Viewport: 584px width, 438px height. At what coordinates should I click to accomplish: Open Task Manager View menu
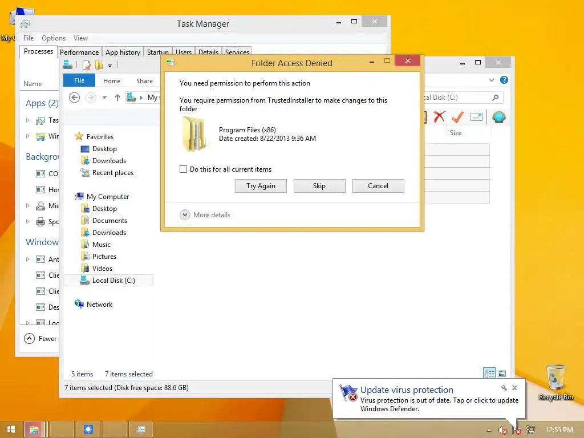[x=80, y=38]
